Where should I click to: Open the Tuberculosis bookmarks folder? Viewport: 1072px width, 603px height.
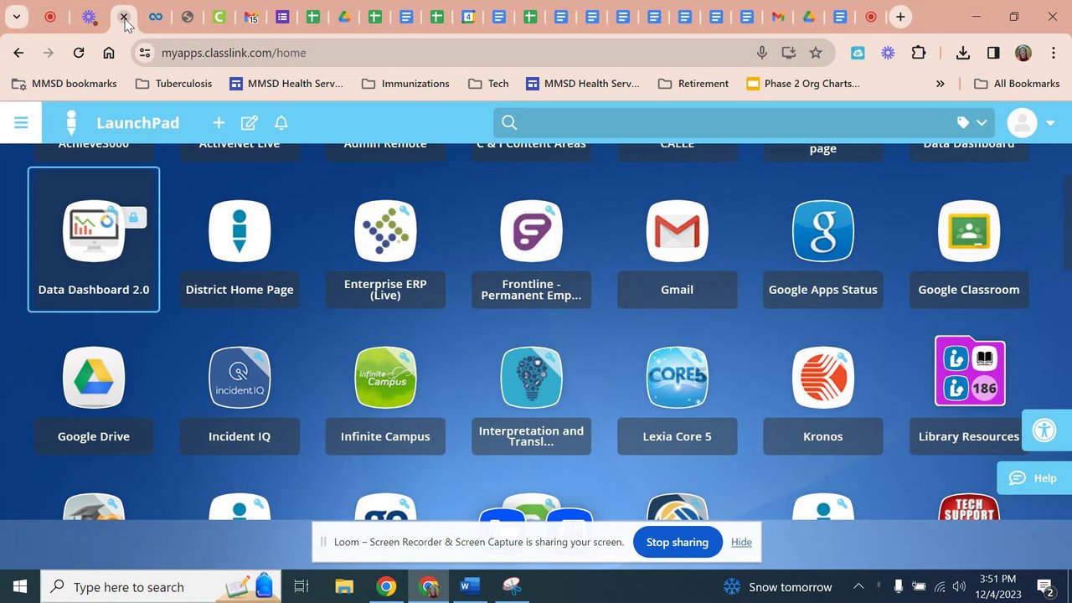[x=173, y=84]
